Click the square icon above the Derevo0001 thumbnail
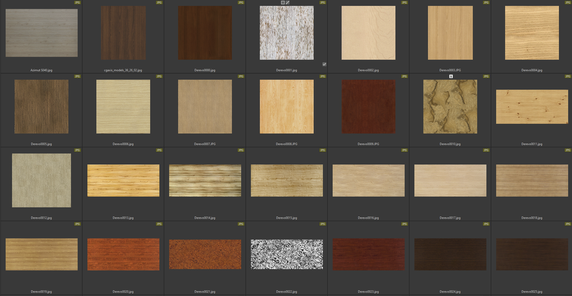Image resolution: width=572 pixels, height=296 pixels. (x=283, y=3)
